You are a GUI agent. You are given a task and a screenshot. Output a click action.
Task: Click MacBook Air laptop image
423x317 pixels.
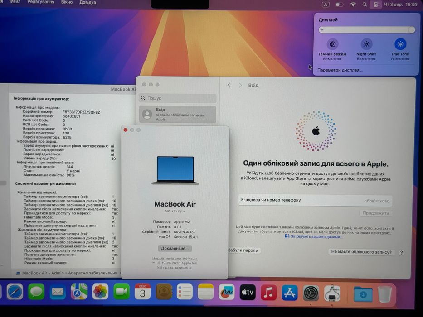(175, 170)
